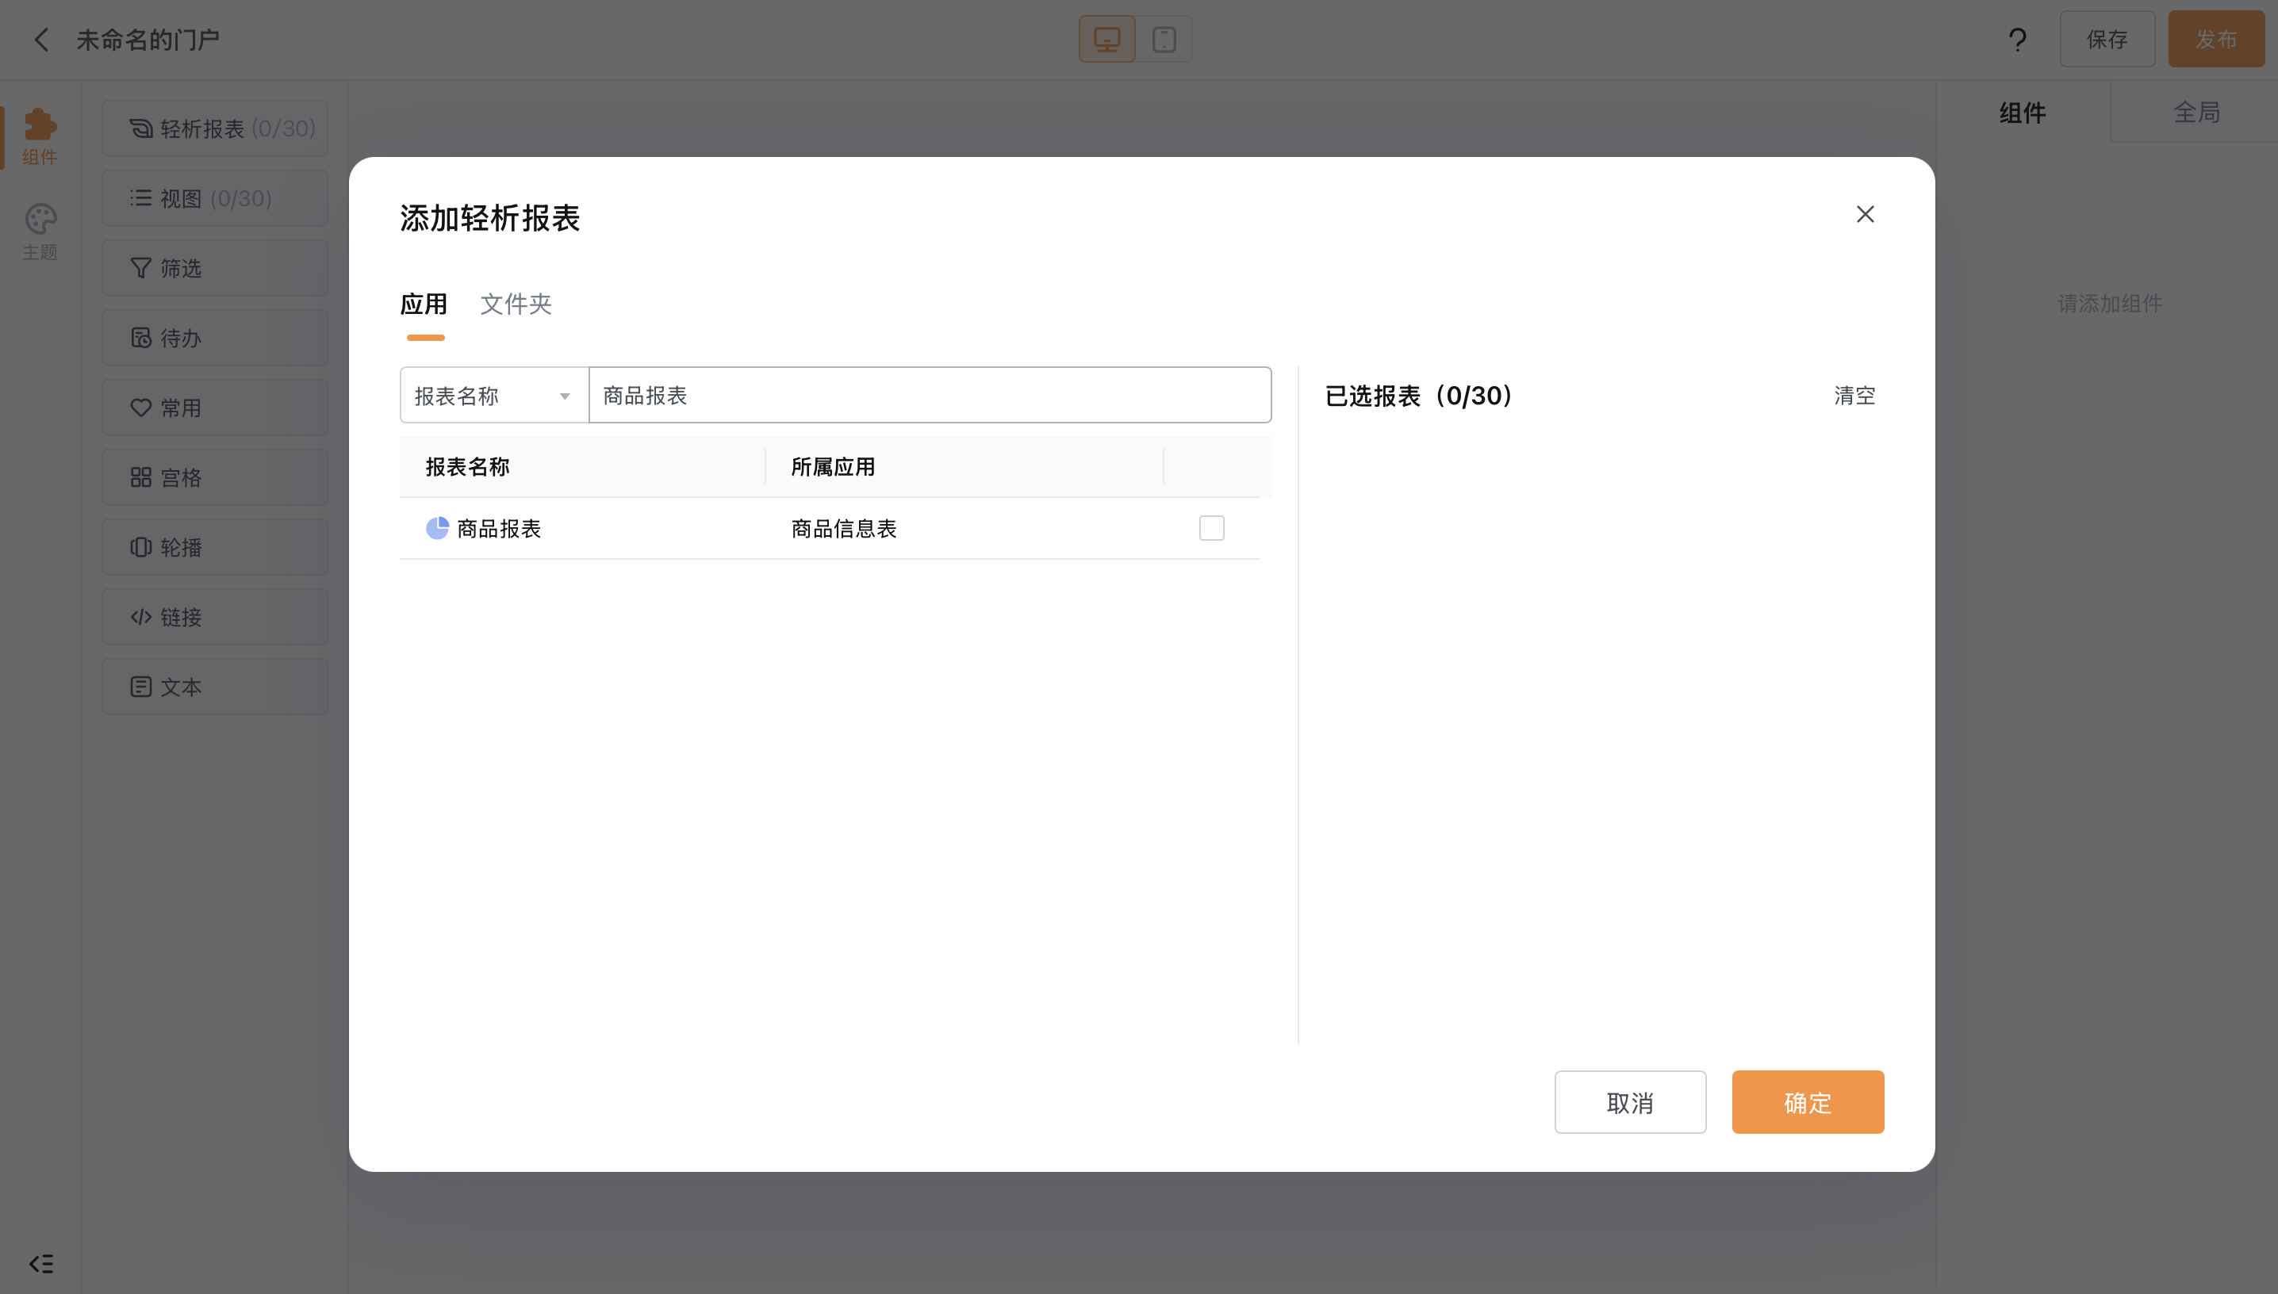Collapse the sidebar with bottom-left icon
The image size is (2278, 1294).
[x=41, y=1264]
